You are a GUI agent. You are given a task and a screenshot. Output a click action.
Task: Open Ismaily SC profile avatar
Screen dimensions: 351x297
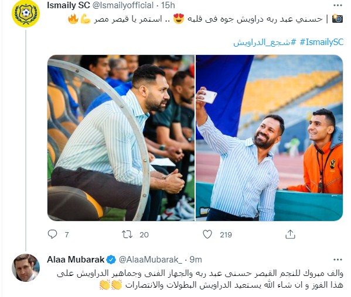pos(26,13)
